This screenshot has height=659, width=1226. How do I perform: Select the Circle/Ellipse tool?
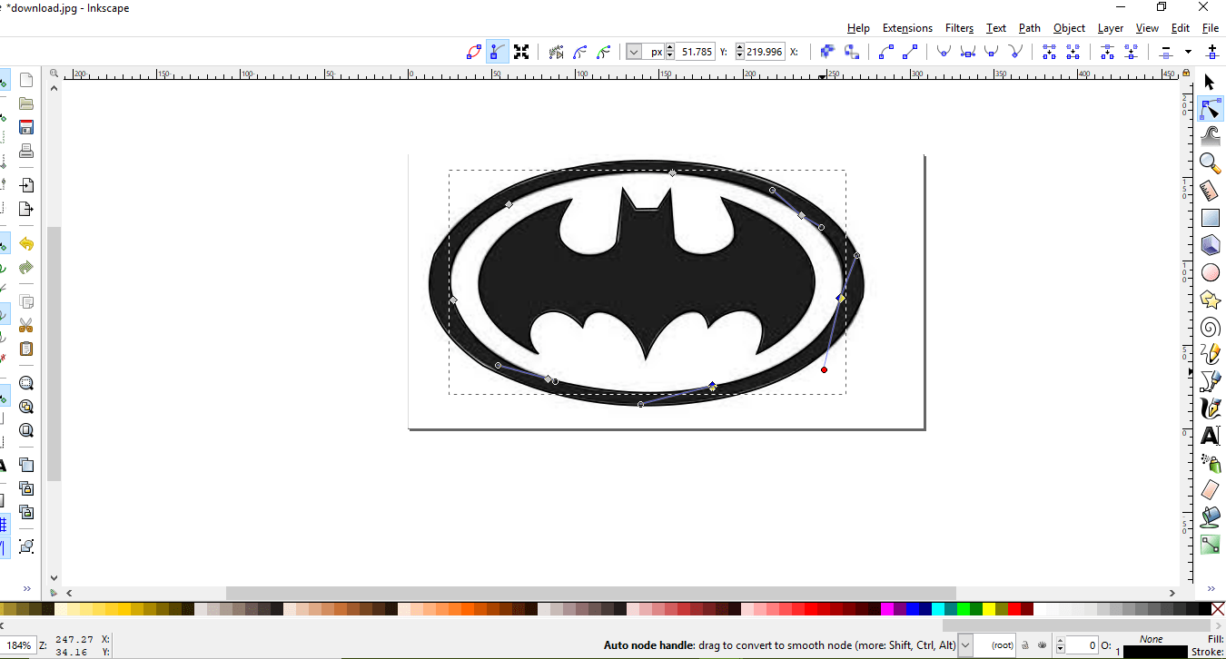pyautogui.click(x=1210, y=272)
